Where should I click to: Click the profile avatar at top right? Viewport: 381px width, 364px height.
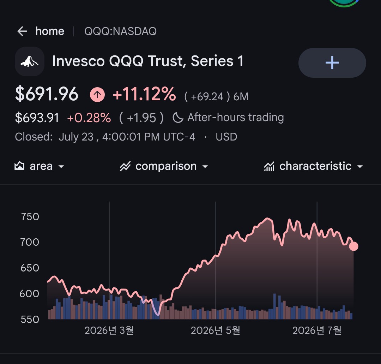344,2
